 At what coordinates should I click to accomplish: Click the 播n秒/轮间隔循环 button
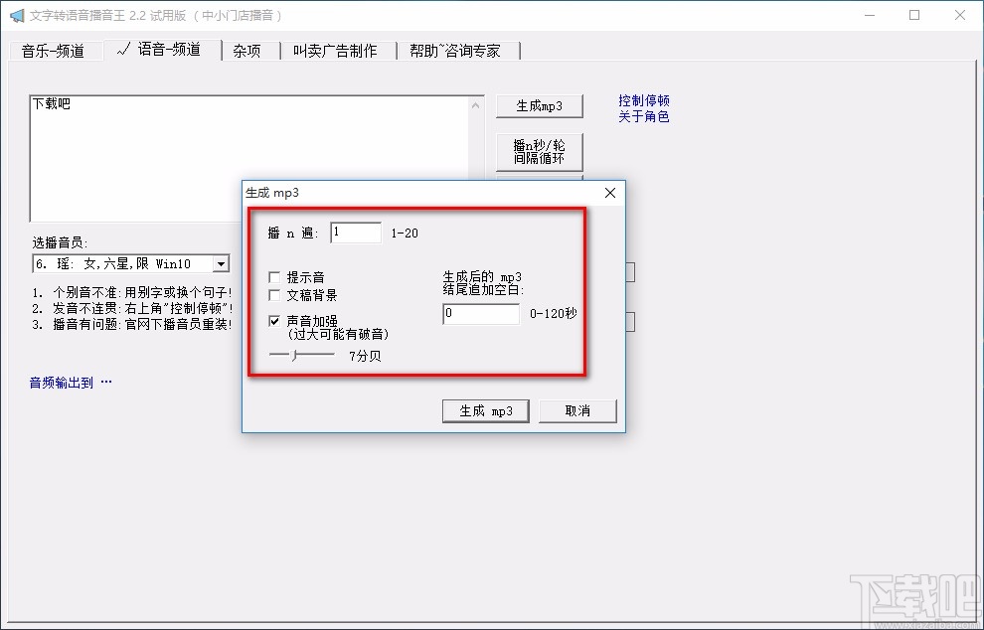point(539,151)
